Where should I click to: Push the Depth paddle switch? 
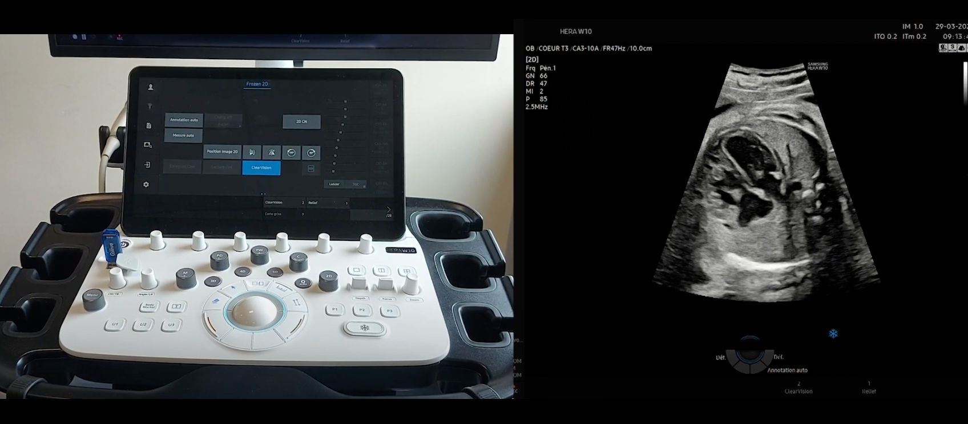[x=360, y=284]
